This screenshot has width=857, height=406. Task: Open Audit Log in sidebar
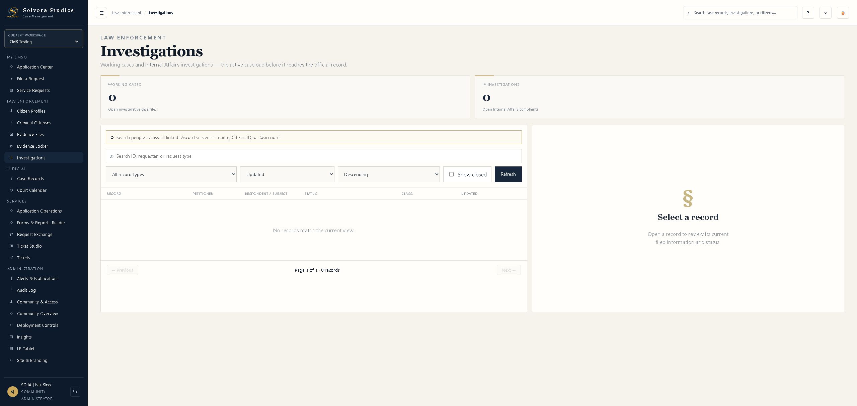[44, 290]
